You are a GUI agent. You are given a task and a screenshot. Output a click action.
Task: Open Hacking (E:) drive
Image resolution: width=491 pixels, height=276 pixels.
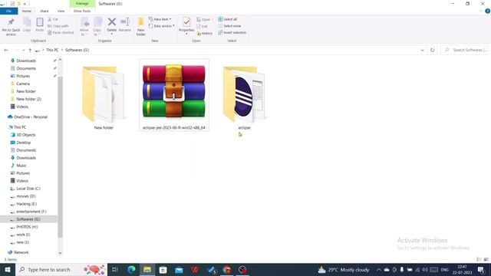coord(27,204)
